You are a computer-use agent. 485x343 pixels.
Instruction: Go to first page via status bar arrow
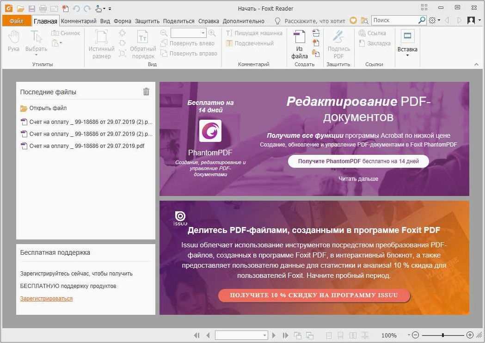pyautogui.click(x=196, y=335)
